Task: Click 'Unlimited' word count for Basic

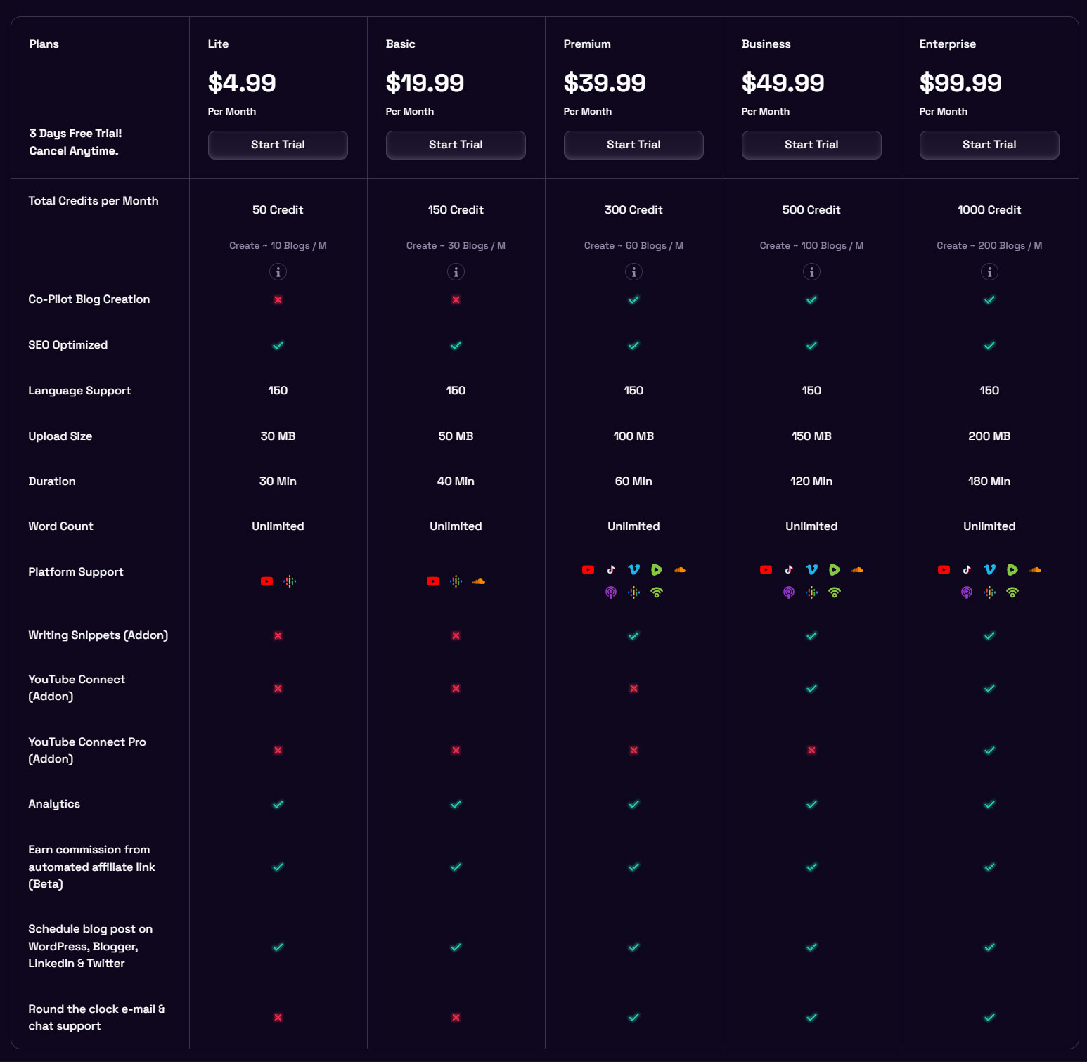Action: 456,526
